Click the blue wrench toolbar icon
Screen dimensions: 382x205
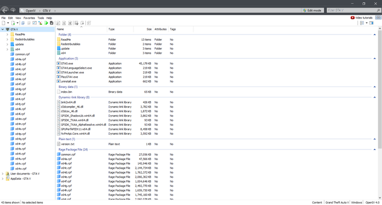23,23
